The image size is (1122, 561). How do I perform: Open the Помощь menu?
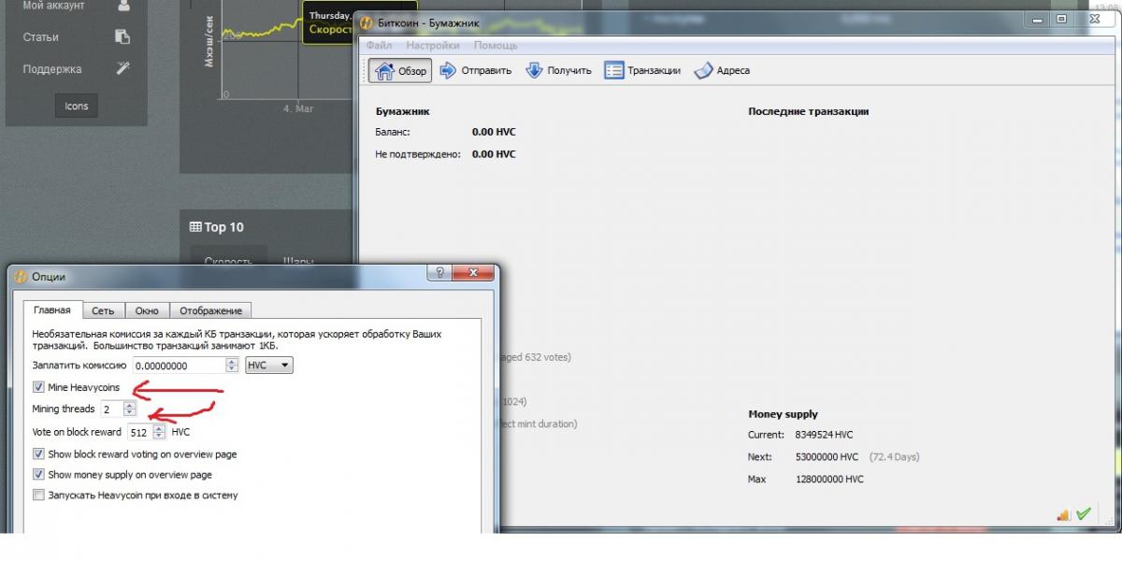496,45
